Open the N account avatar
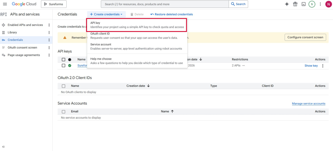333x151 pixels. pyautogui.click(x=328, y=4)
